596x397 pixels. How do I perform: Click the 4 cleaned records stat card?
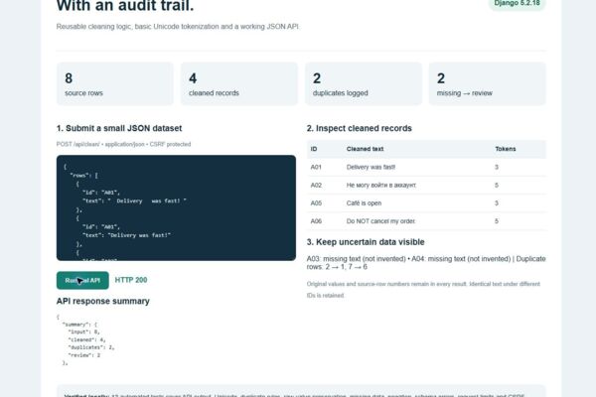point(239,84)
